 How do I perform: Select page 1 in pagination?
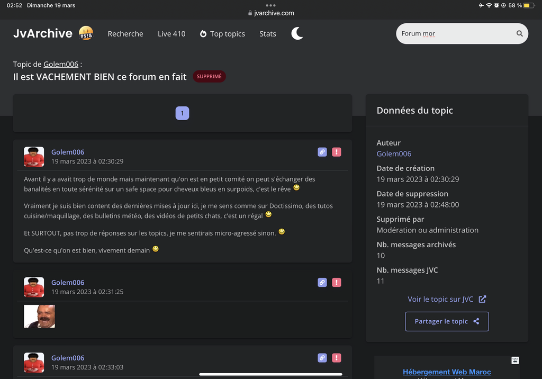click(182, 113)
